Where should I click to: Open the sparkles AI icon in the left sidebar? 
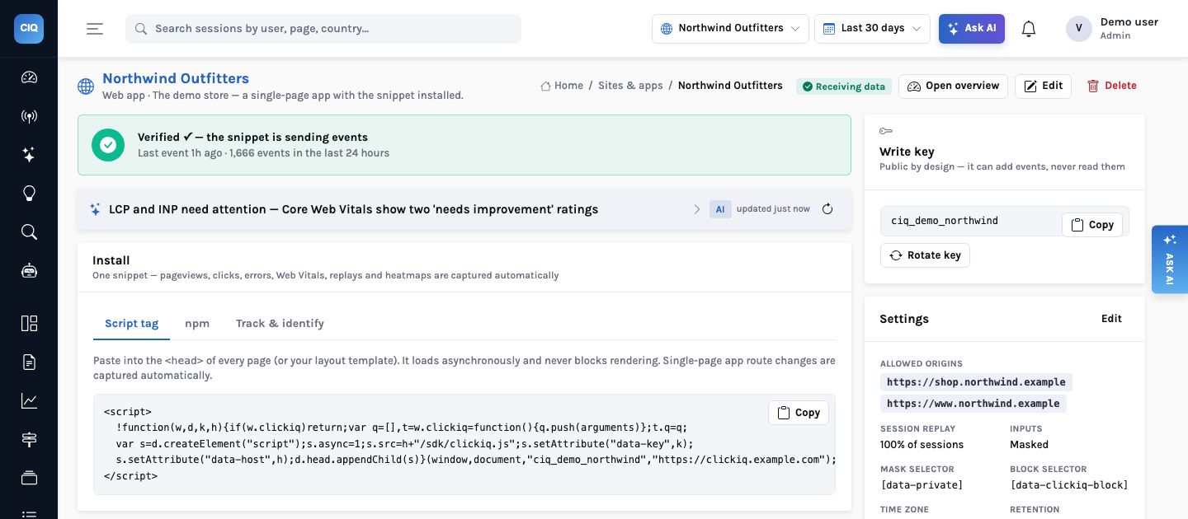pyautogui.click(x=29, y=155)
